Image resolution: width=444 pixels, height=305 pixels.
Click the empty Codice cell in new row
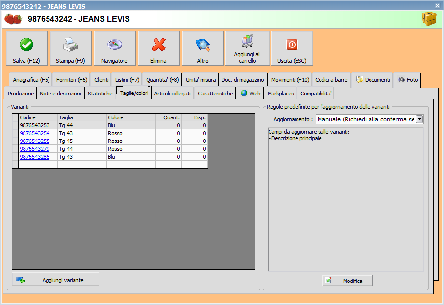point(38,164)
